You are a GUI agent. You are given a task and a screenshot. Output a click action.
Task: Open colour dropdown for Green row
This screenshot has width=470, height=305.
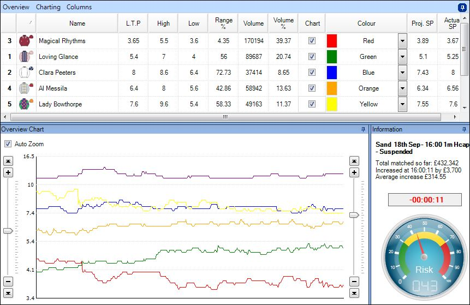coord(402,56)
